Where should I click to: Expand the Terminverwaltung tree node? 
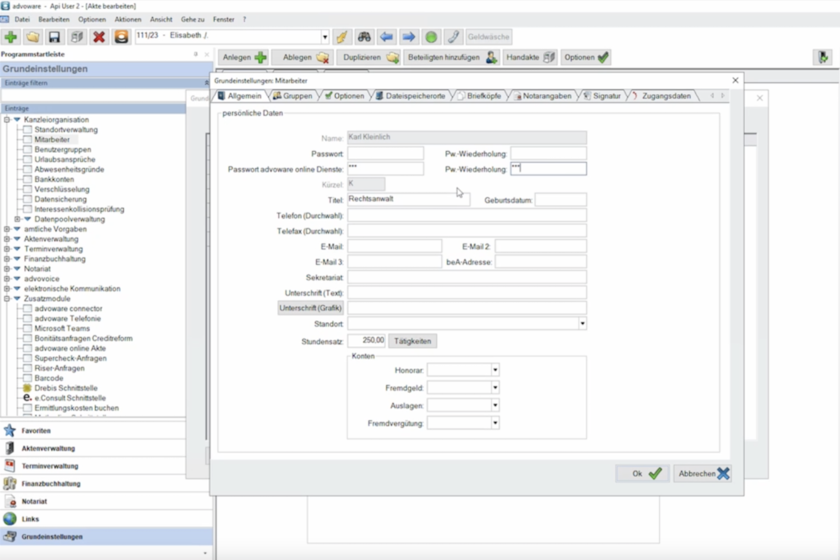pos(7,249)
